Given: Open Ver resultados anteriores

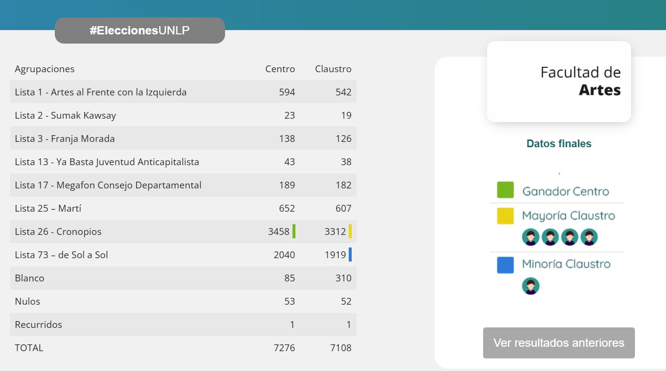Looking at the screenshot, I should [559, 343].
